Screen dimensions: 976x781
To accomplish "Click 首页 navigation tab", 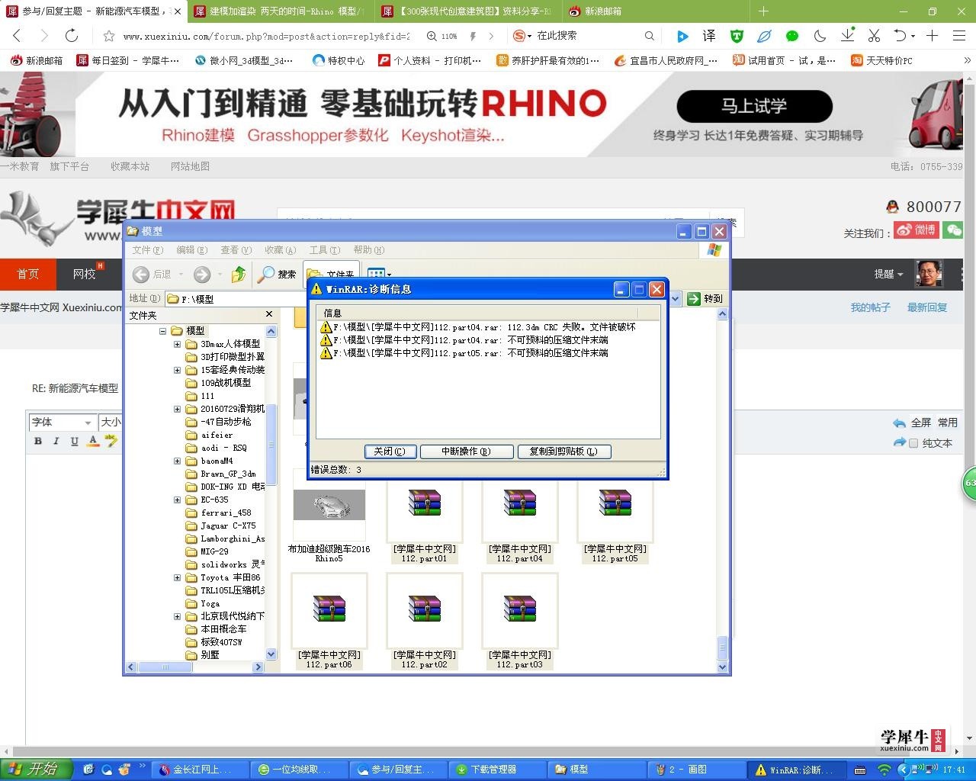I will pyautogui.click(x=28, y=275).
